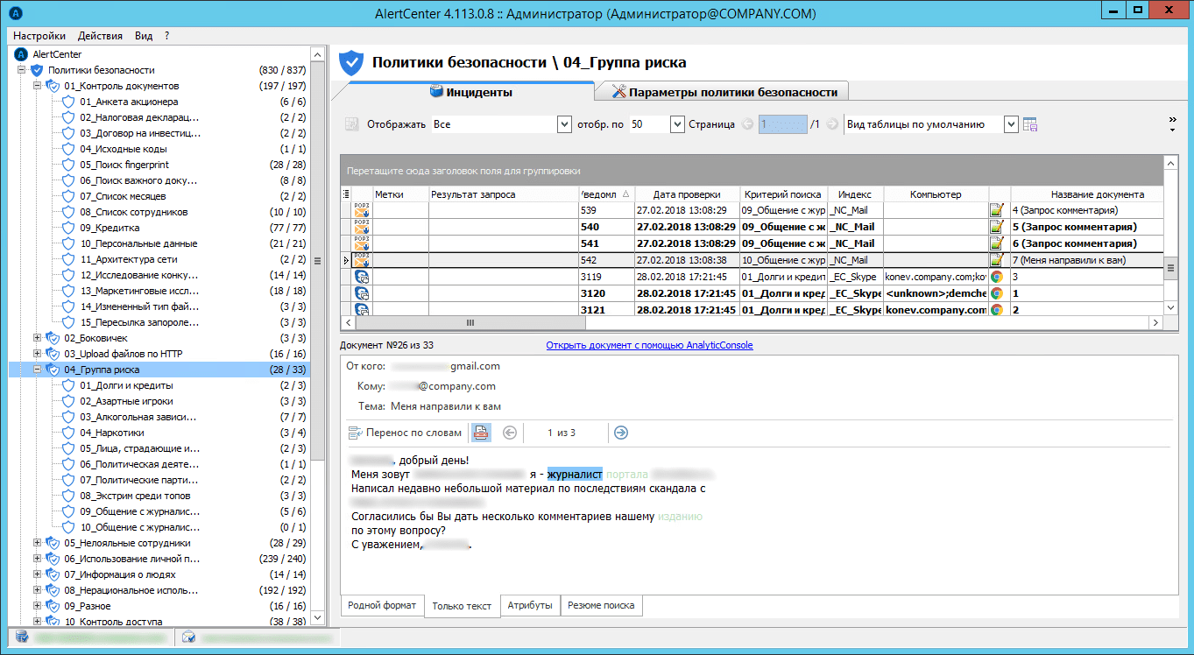
Task: Click the export icon left of Отображать
Action: 352,125
